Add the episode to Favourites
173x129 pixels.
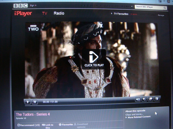click(x=66, y=124)
